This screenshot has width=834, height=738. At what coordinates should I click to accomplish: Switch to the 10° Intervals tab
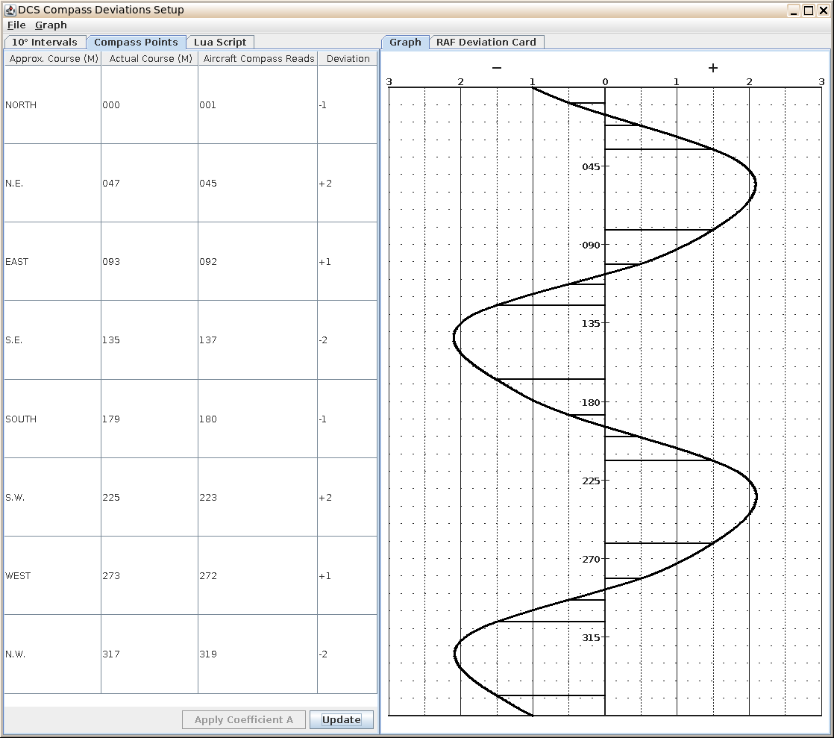point(45,42)
